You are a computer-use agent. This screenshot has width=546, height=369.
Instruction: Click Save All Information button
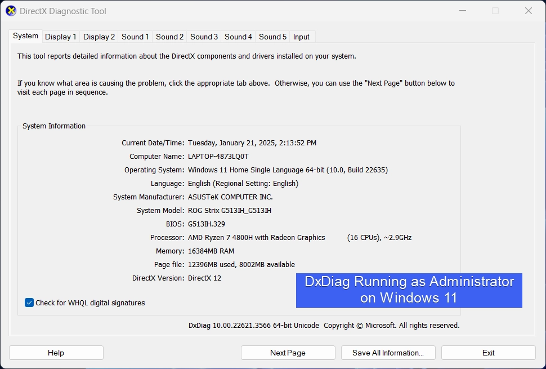[x=388, y=353]
